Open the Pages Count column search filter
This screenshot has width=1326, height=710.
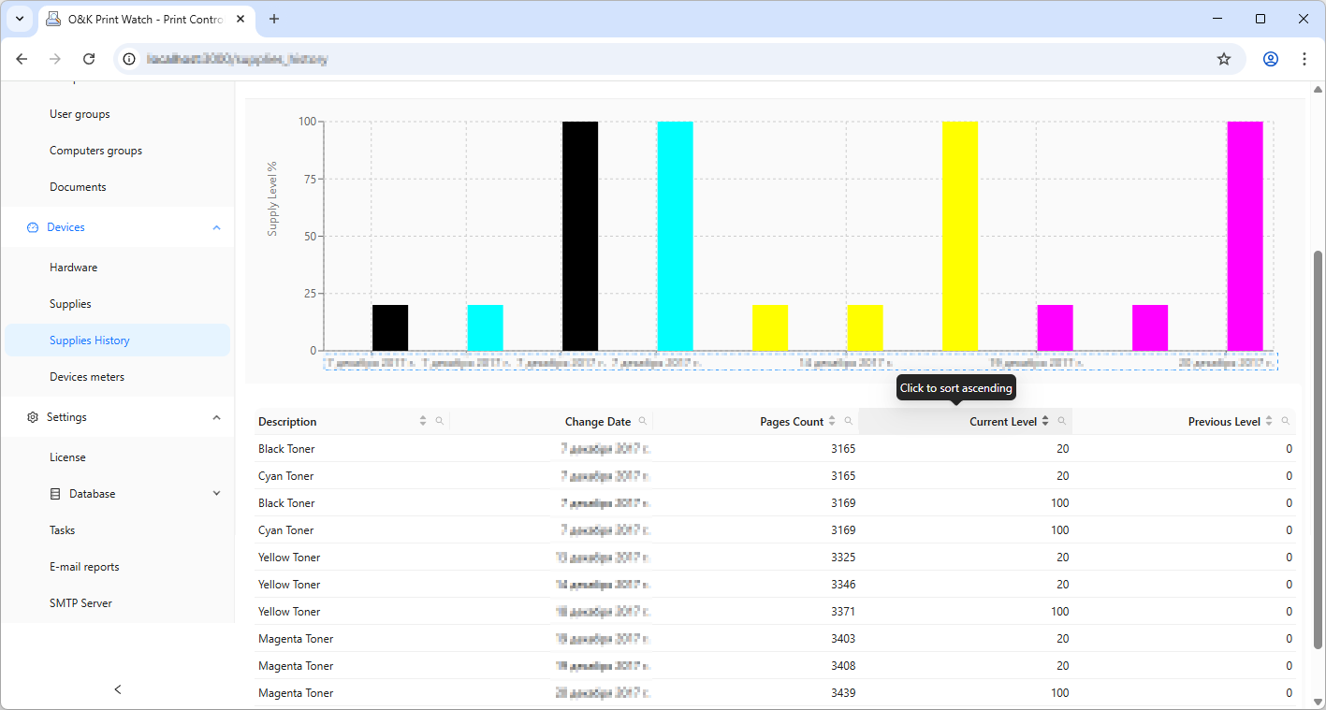click(848, 422)
